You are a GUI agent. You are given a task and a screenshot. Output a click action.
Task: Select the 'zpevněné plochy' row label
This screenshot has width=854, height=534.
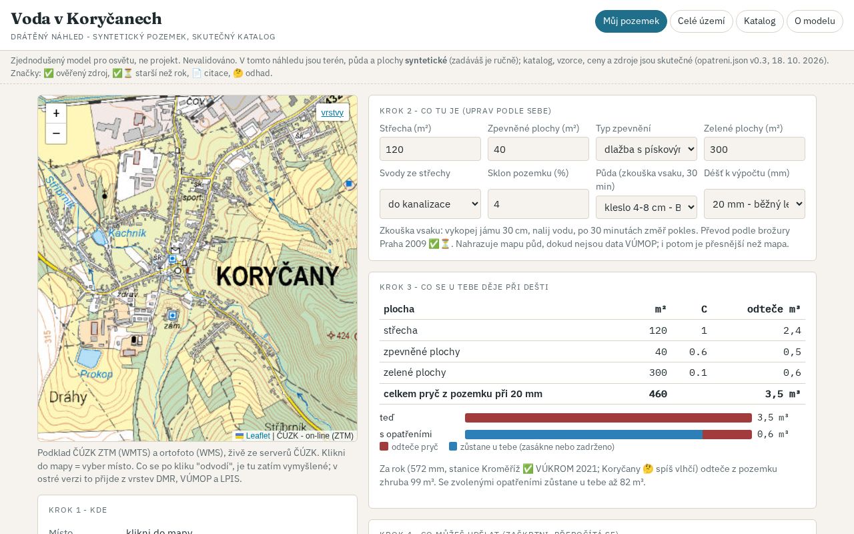(422, 352)
